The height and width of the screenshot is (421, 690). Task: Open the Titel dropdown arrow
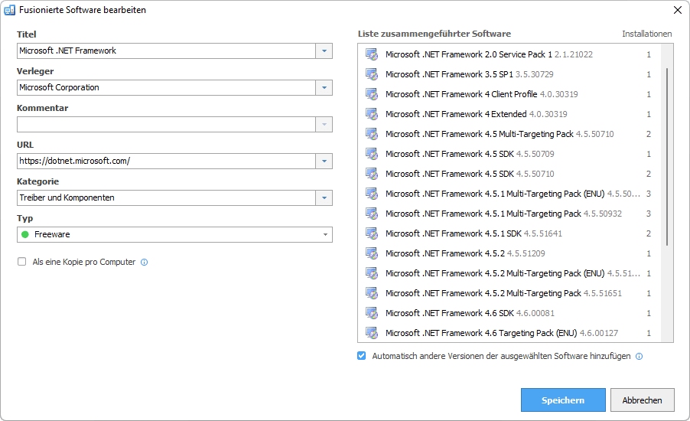click(x=324, y=51)
